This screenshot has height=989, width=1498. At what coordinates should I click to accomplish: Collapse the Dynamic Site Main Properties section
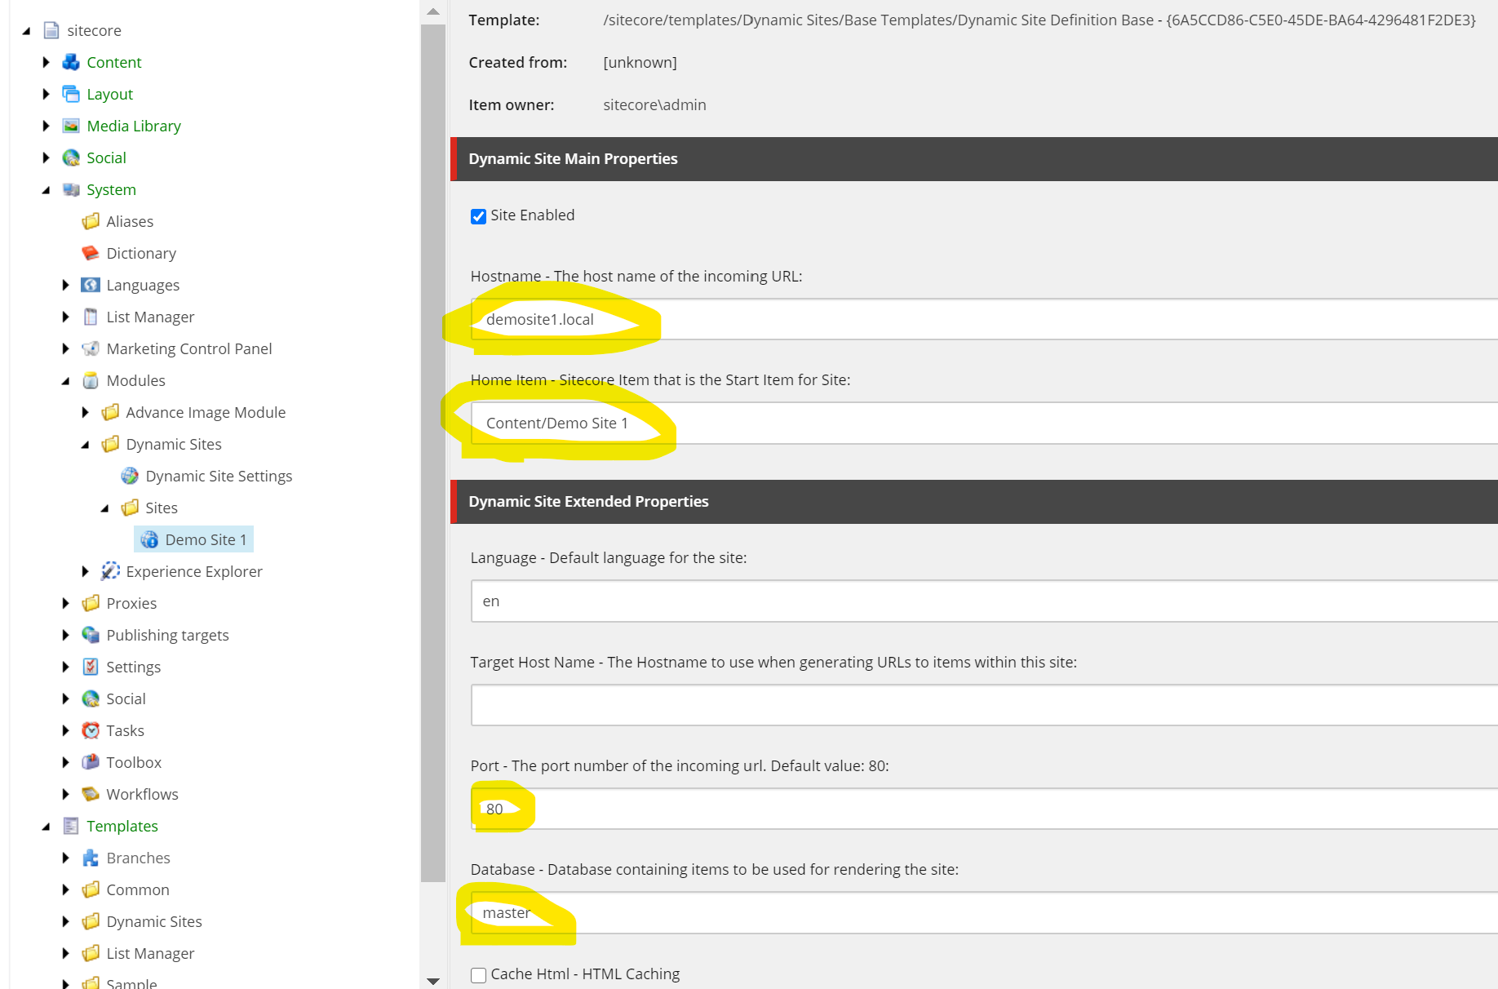973,159
